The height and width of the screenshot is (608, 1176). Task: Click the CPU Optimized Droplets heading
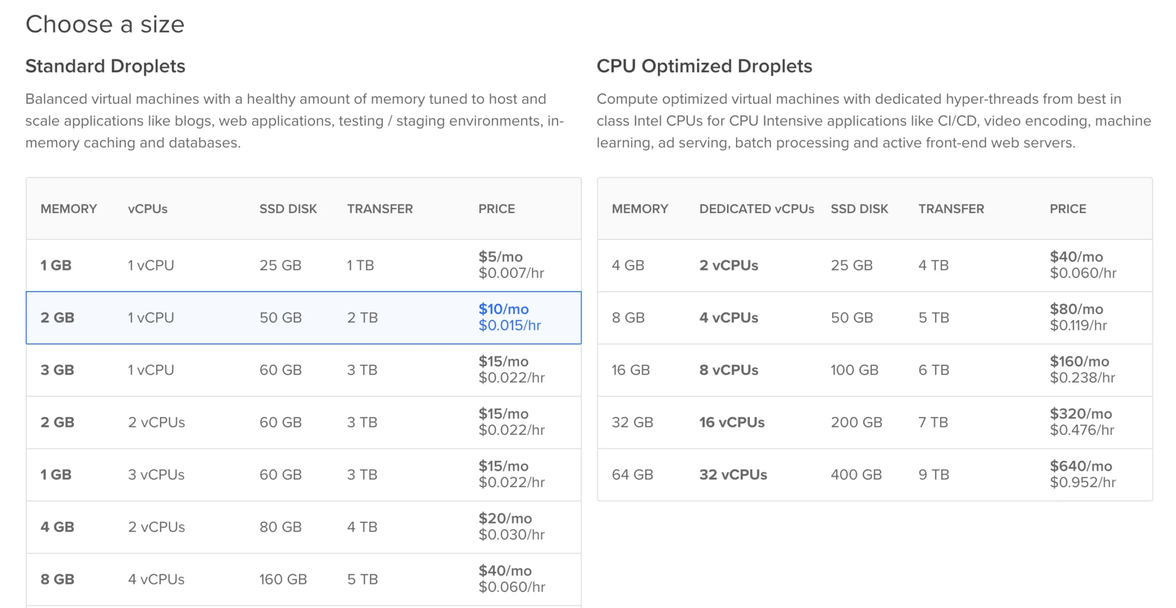coord(704,66)
